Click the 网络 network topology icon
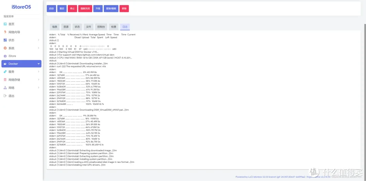This screenshot has height=181, width=366. pyautogui.click(x=5, y=88)
